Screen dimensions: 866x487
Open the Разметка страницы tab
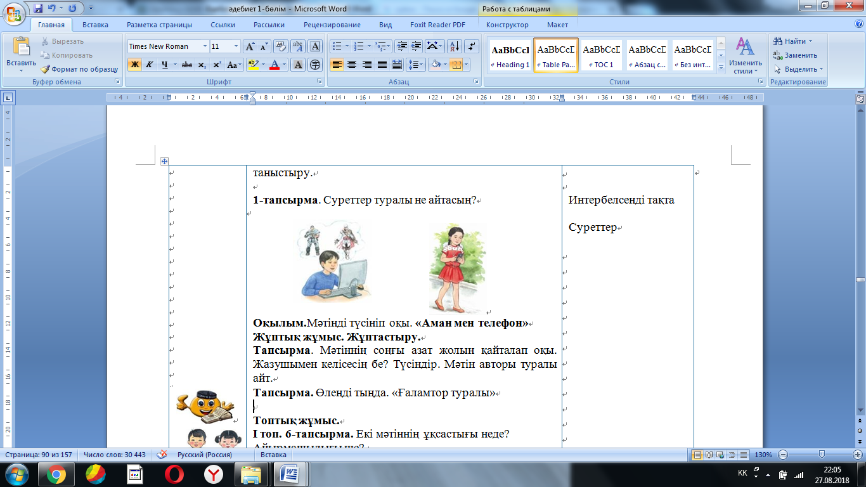(159, 25)
